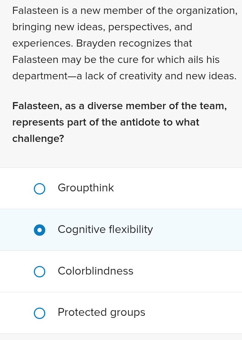This screenshot has width=242, height=340.
Task: Click the third answer option row
Action: (x=121, y=271)
